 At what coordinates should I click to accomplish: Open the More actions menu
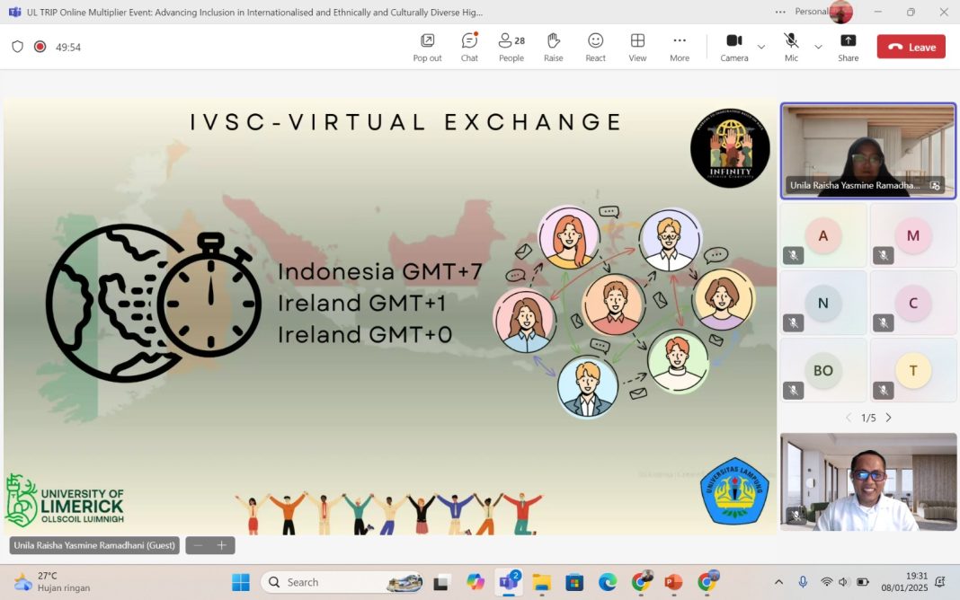[680, 47]
